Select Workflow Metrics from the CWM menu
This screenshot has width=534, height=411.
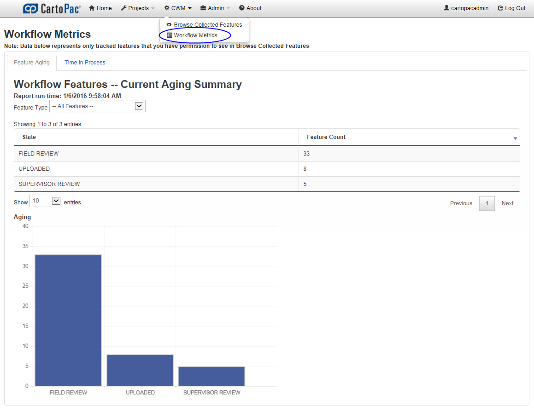click(195, 35)
